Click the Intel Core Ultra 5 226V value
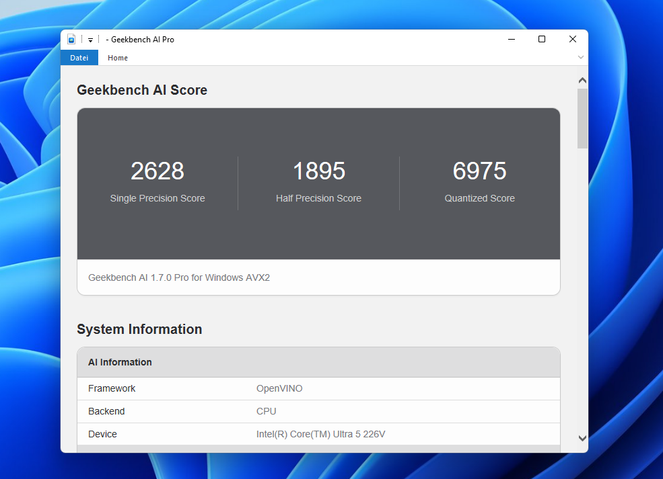The width and height of the screenshot is (663, 479). (x=321, y=434)
